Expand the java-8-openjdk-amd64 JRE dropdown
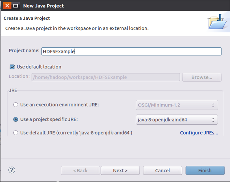 [177, 119]
